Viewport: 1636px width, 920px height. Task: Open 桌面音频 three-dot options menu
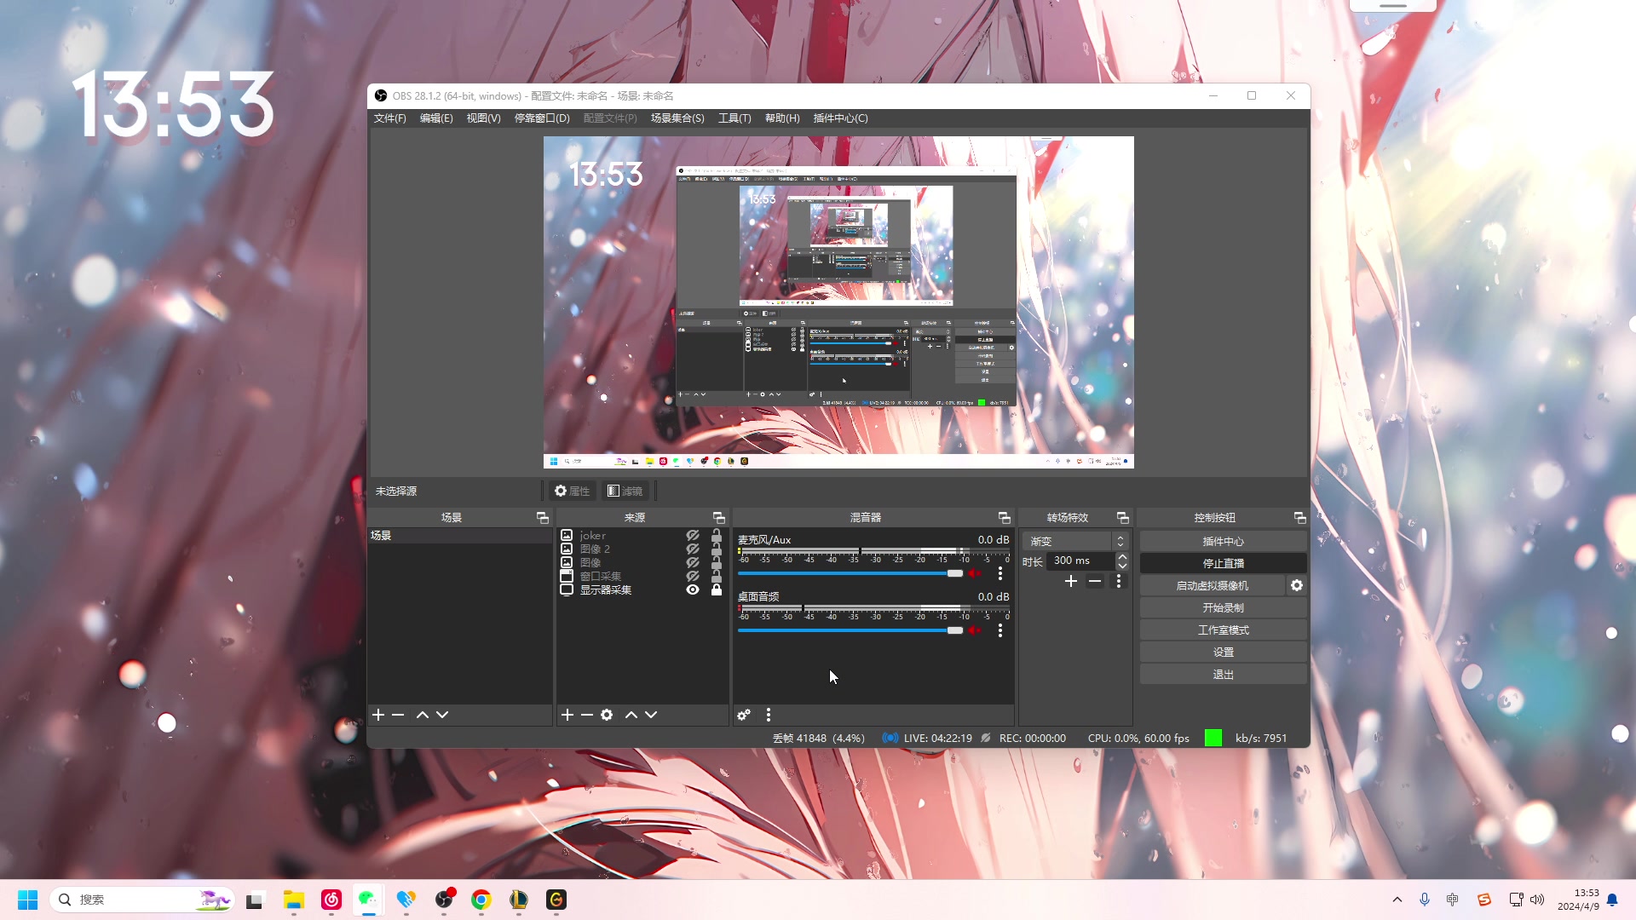1000,630
